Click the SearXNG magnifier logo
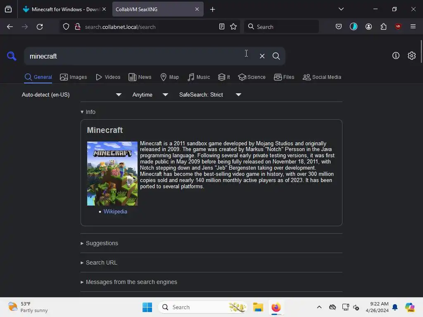Screen dimensions: 423x317 point(12,56)
